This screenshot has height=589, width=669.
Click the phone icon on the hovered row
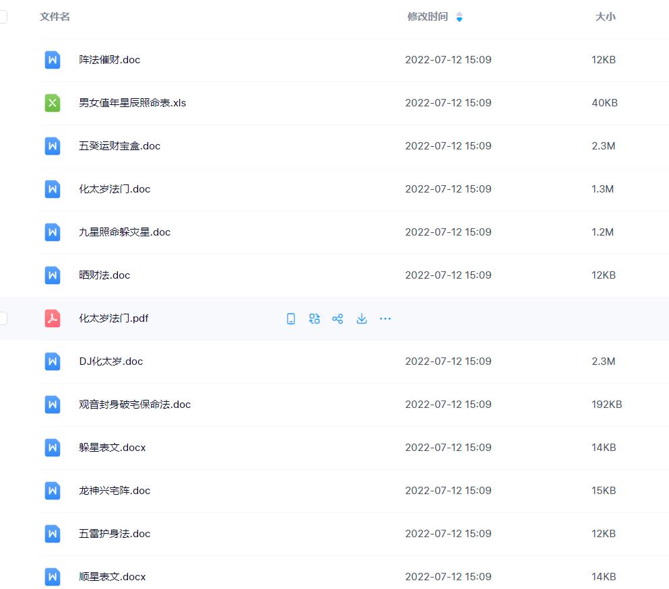pyautogui.click(x=291, y=318)
